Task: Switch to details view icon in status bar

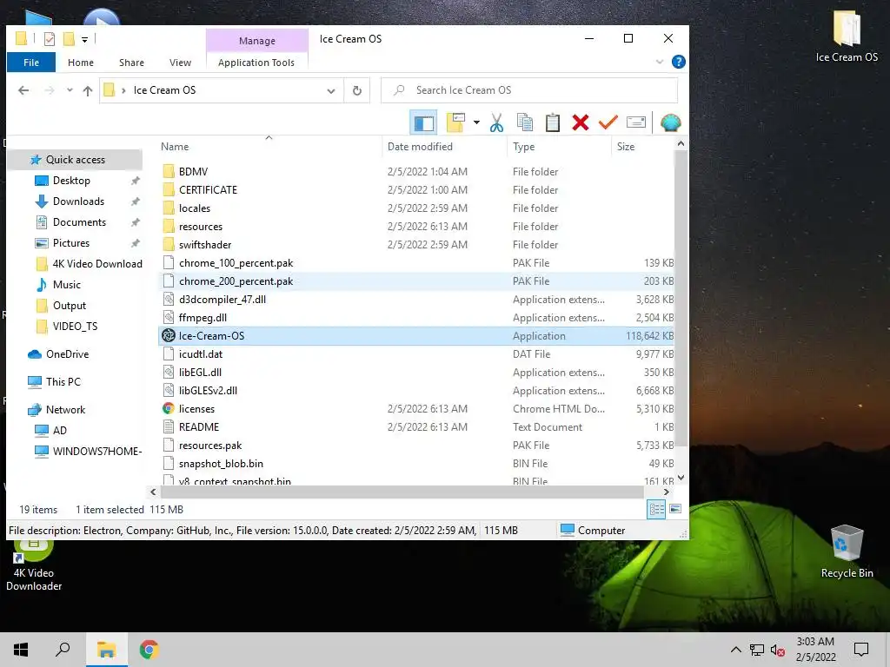Action: pos(656,509)
